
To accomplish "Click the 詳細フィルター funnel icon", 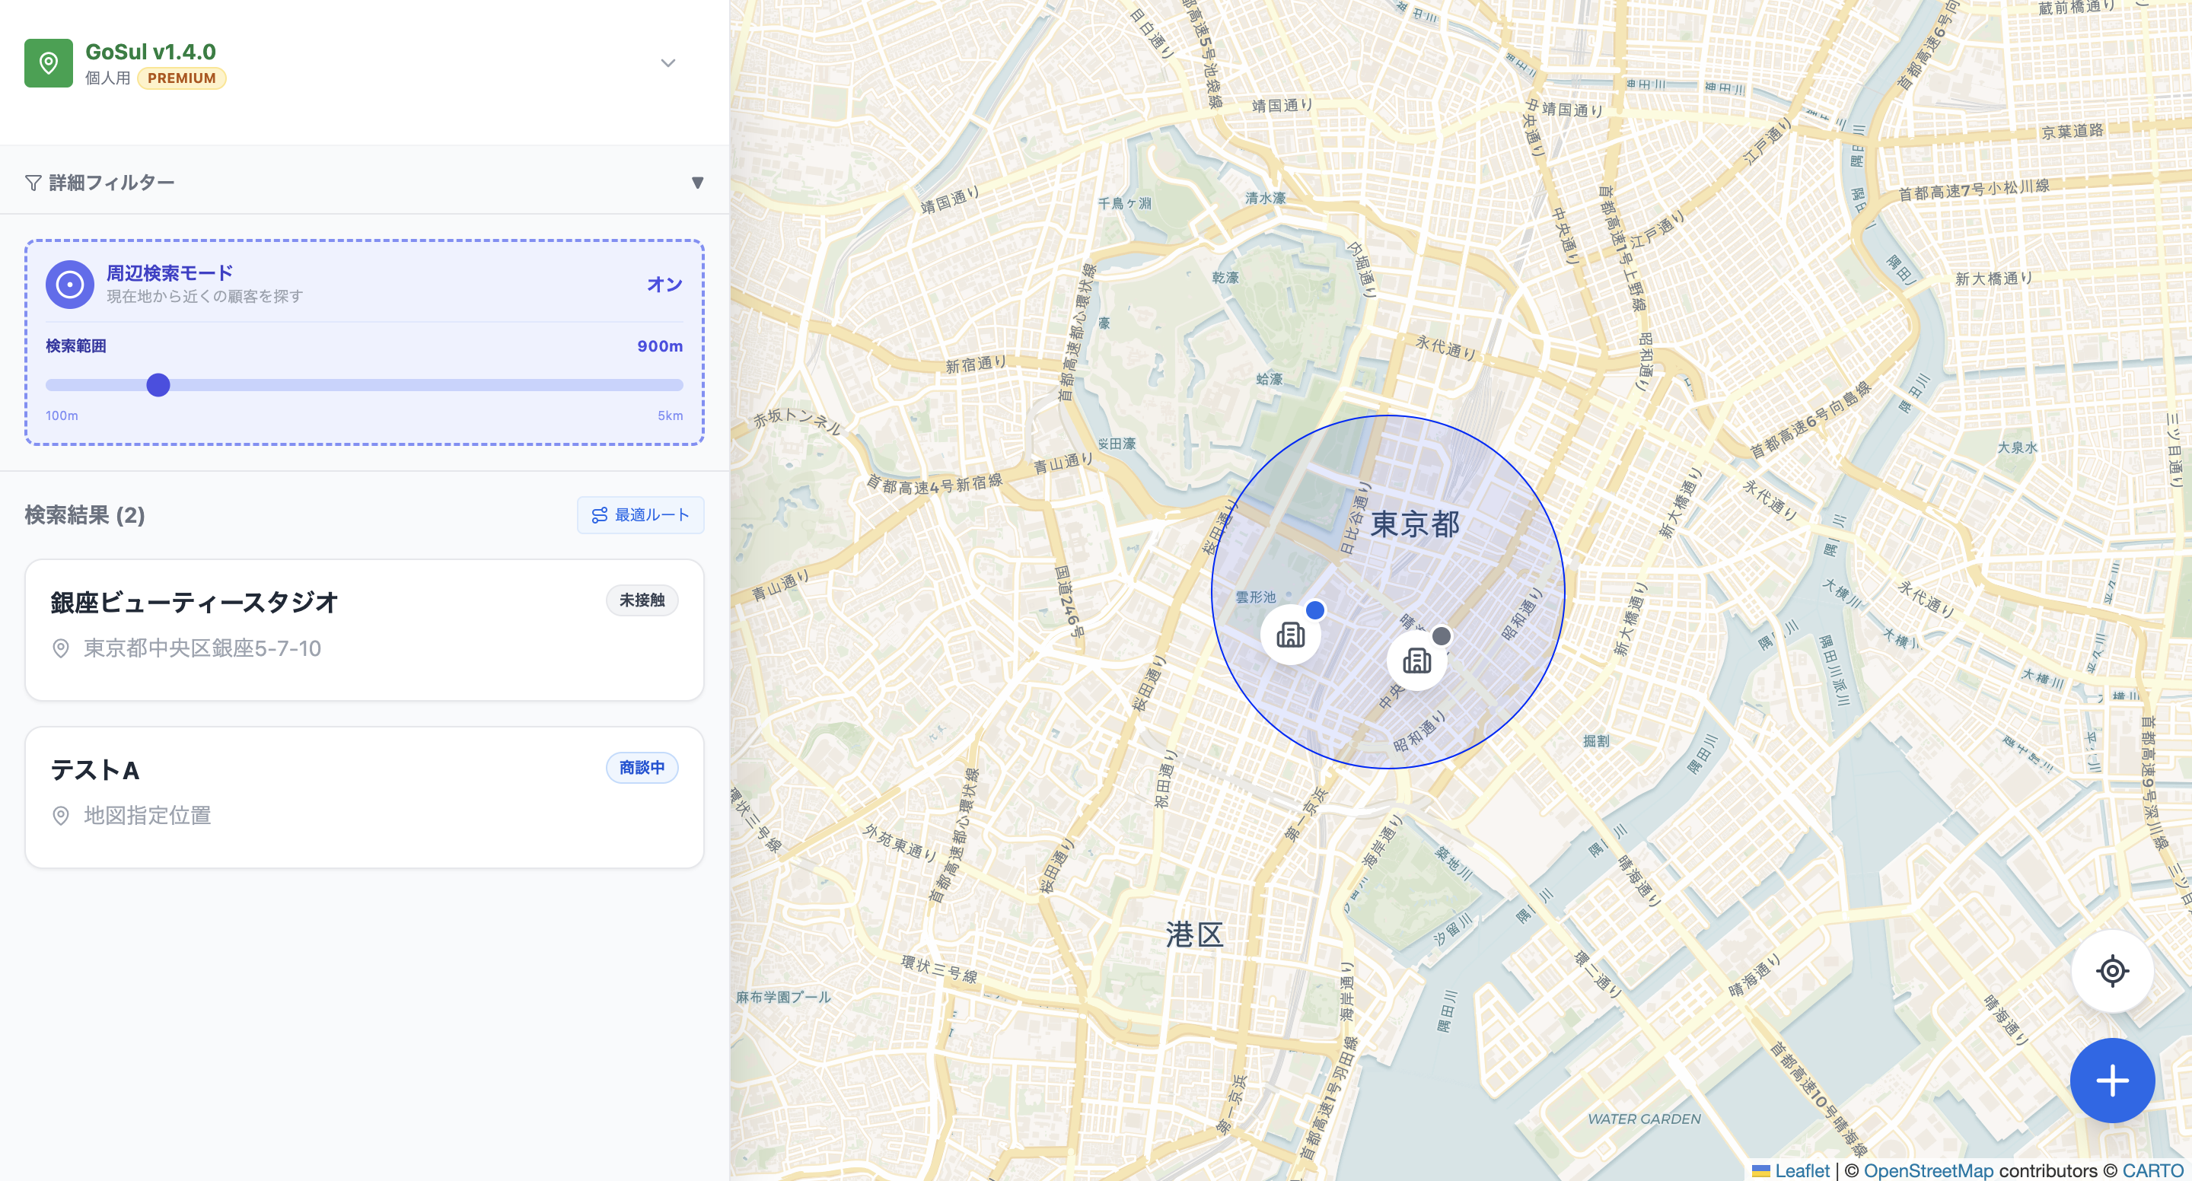I will (x=33, y=183).
